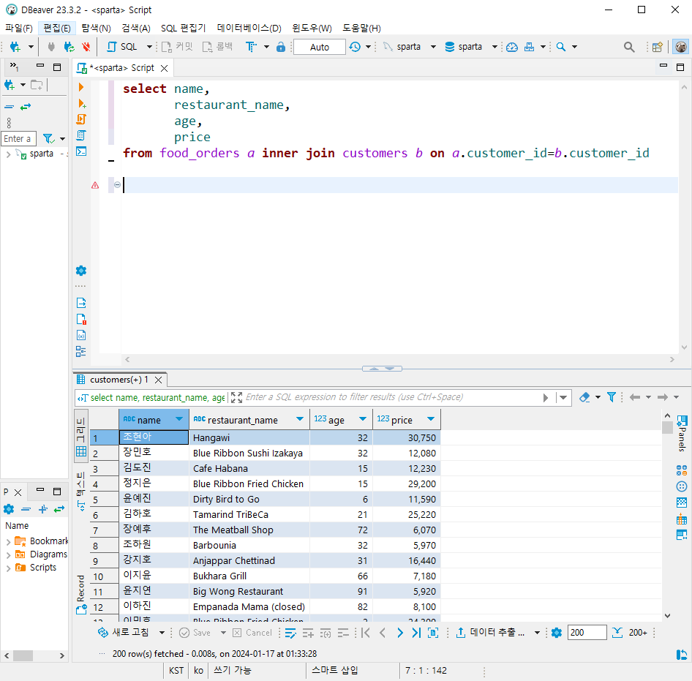
Task: Click the Hangawi restaurant cell
Action: point(249,438)
